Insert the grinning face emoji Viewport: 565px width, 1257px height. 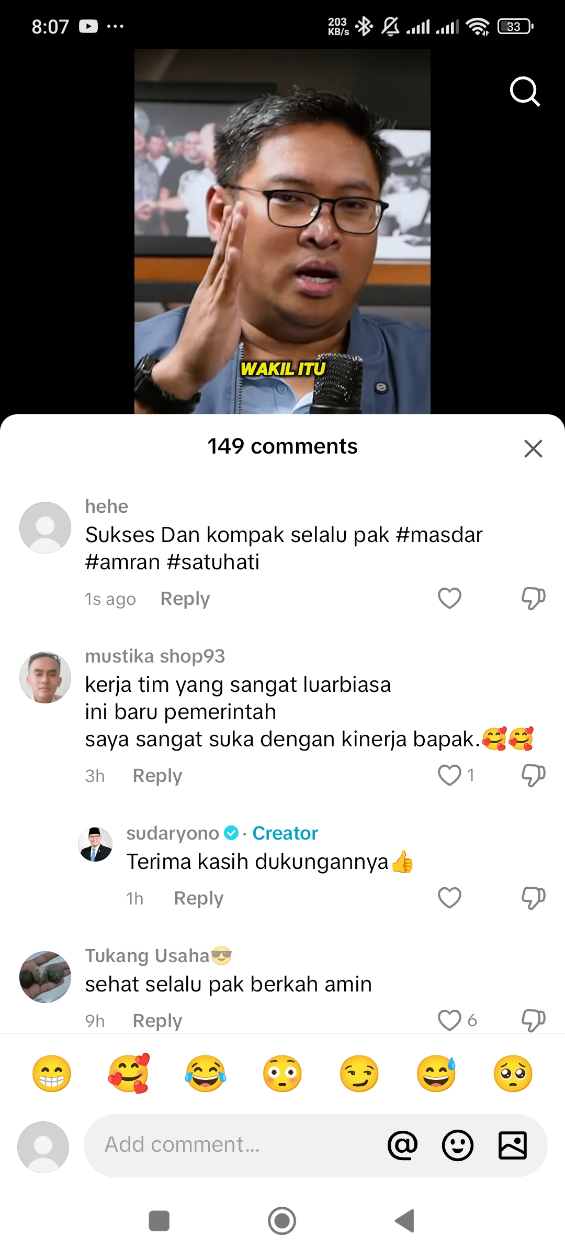tap(51, 1073)
